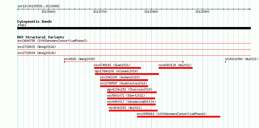Click the 30130800 ruler position label

point(151,12)
